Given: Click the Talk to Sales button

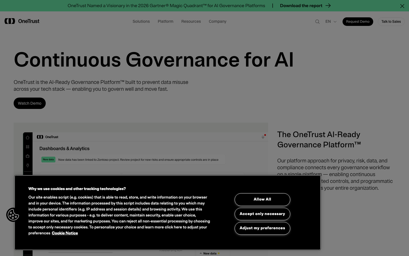Looking at the screenshot, I should tap(391, 22).
